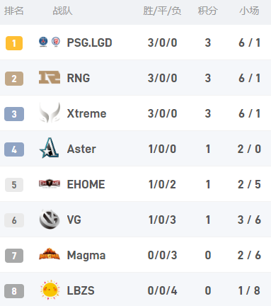Click the 小场 column header
The image size is (271, 306).
(x=250, y=11)
